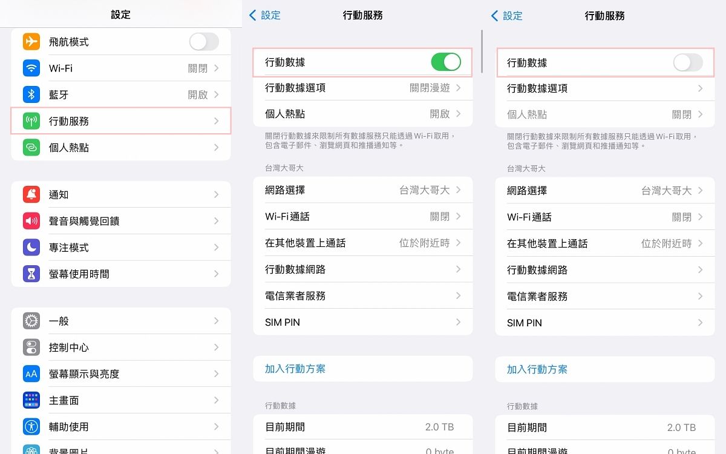Image resolution: width=726 pixels, height=454 pixels.
Task: Click the middle panel vertical scrollbar
Action: (482, 51)
